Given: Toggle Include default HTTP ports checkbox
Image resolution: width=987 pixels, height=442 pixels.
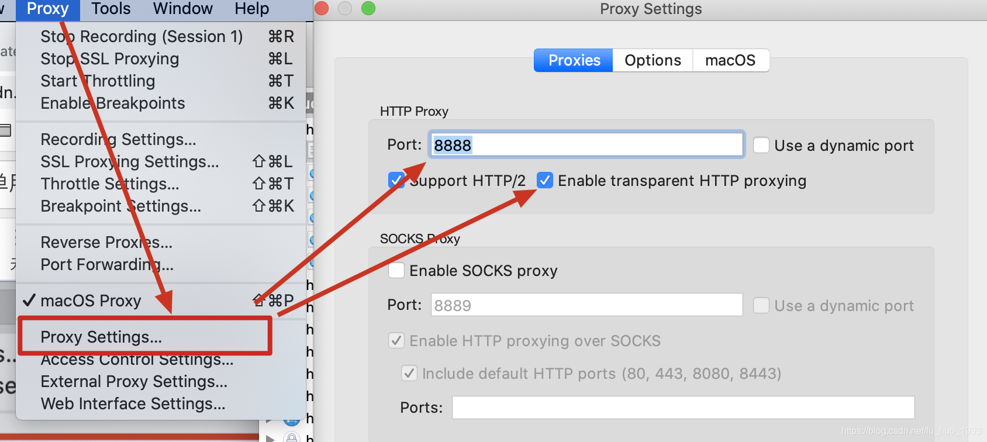Looking at the screenshot, I should click(x=409, y=373).
